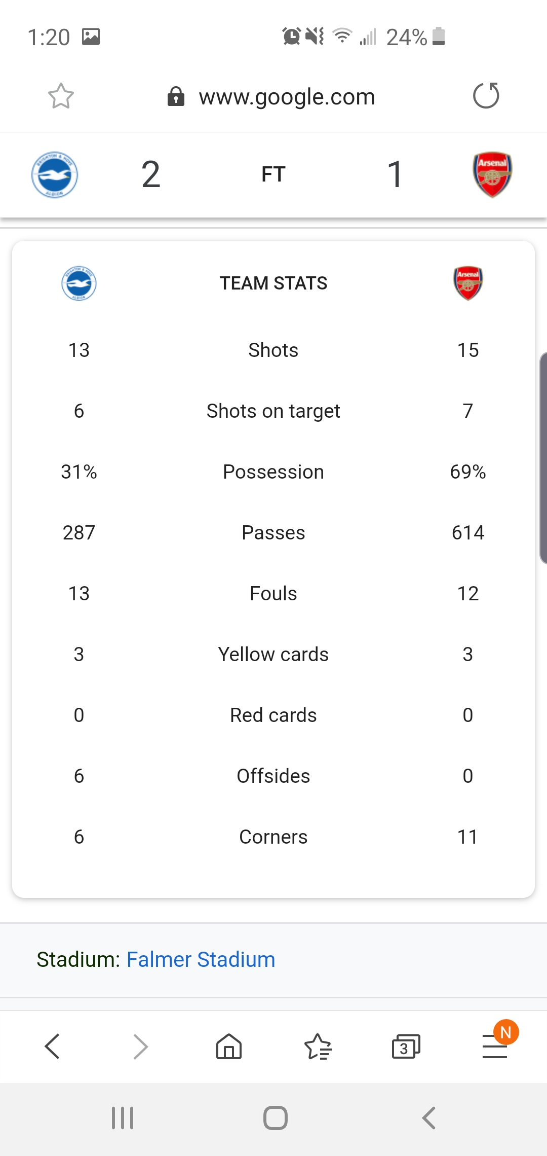
Task: Tap the orange N notification badge
Action: click(506, 1032)
